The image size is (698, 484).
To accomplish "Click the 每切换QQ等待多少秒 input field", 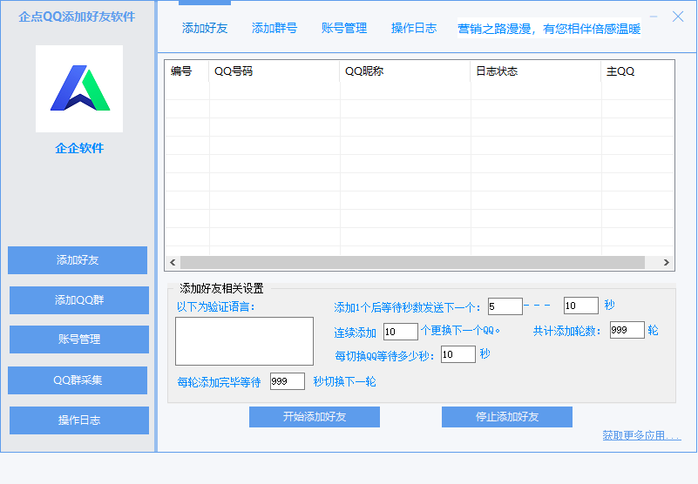I will [458, 354].
